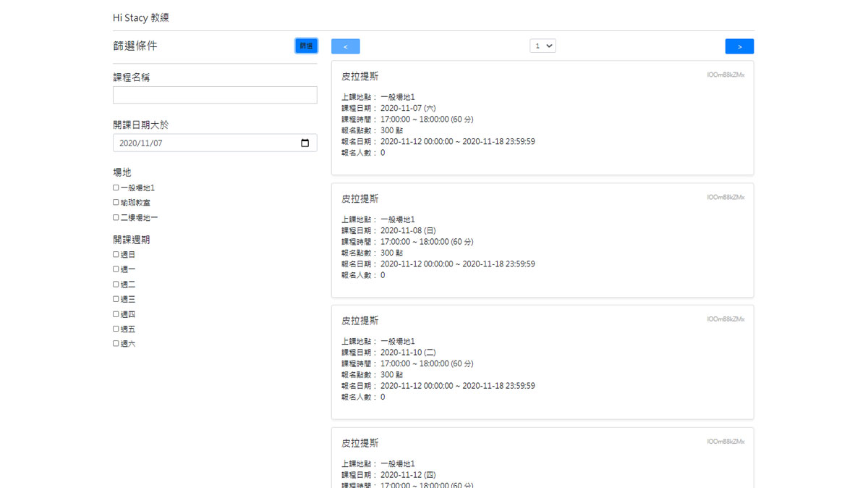The image size is (868, 488).
Task: Click the 開課週期 section label
Action: pos(132,240)
